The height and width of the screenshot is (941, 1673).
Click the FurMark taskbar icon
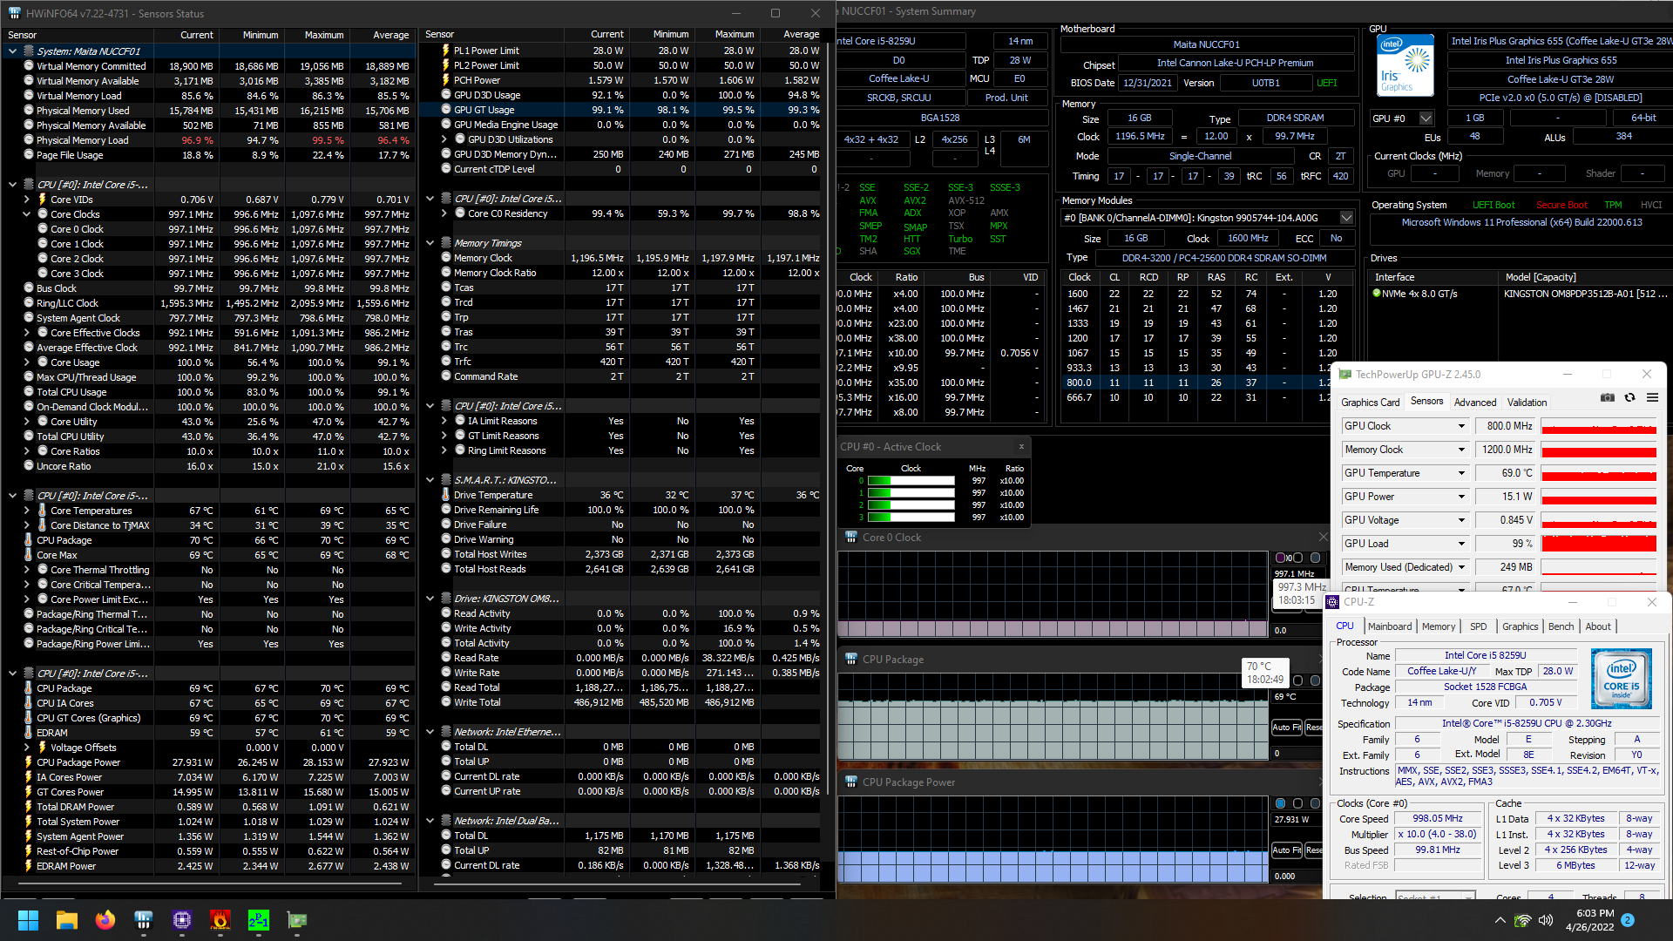coord(220,920)
